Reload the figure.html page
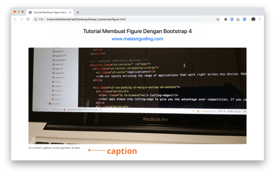Image resolution: width=275 pixels, height=175 pixels. point(28,19)
